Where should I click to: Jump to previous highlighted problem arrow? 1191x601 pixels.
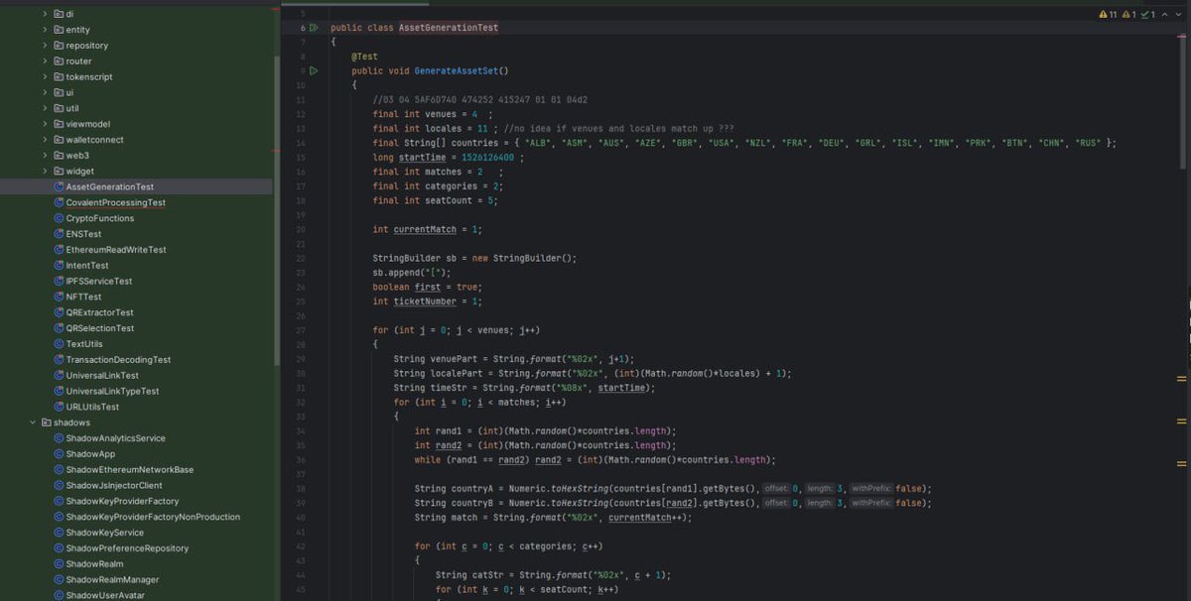(x=1165, y=15)
